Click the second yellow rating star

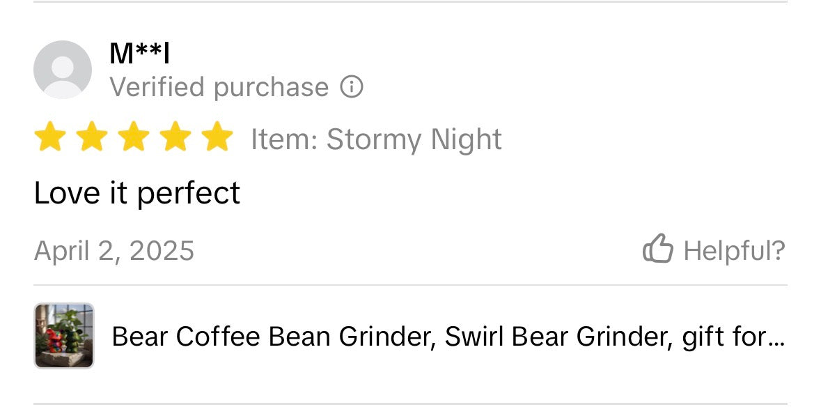[91, 137]
